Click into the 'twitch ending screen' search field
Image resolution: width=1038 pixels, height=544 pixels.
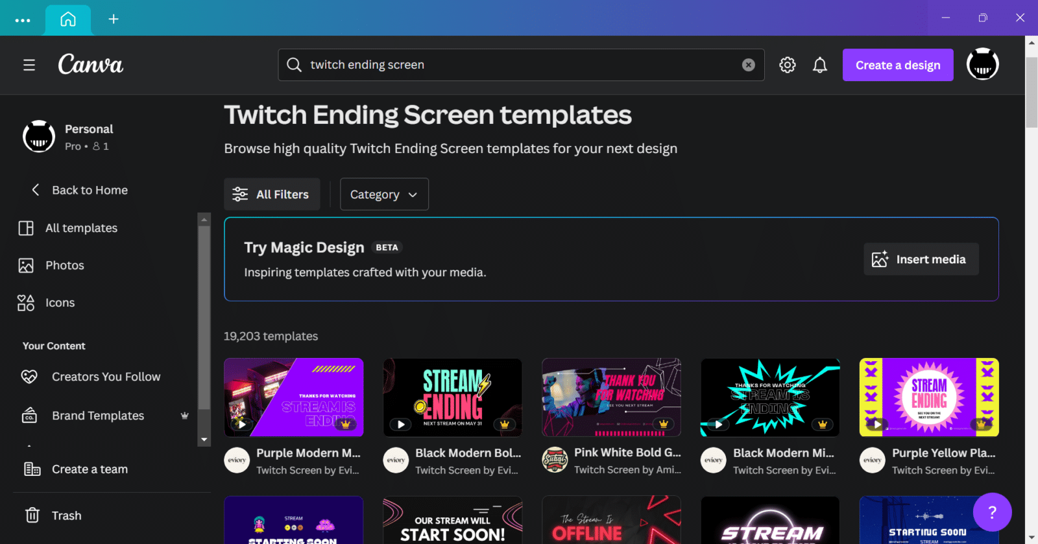(x=521, y=65)
